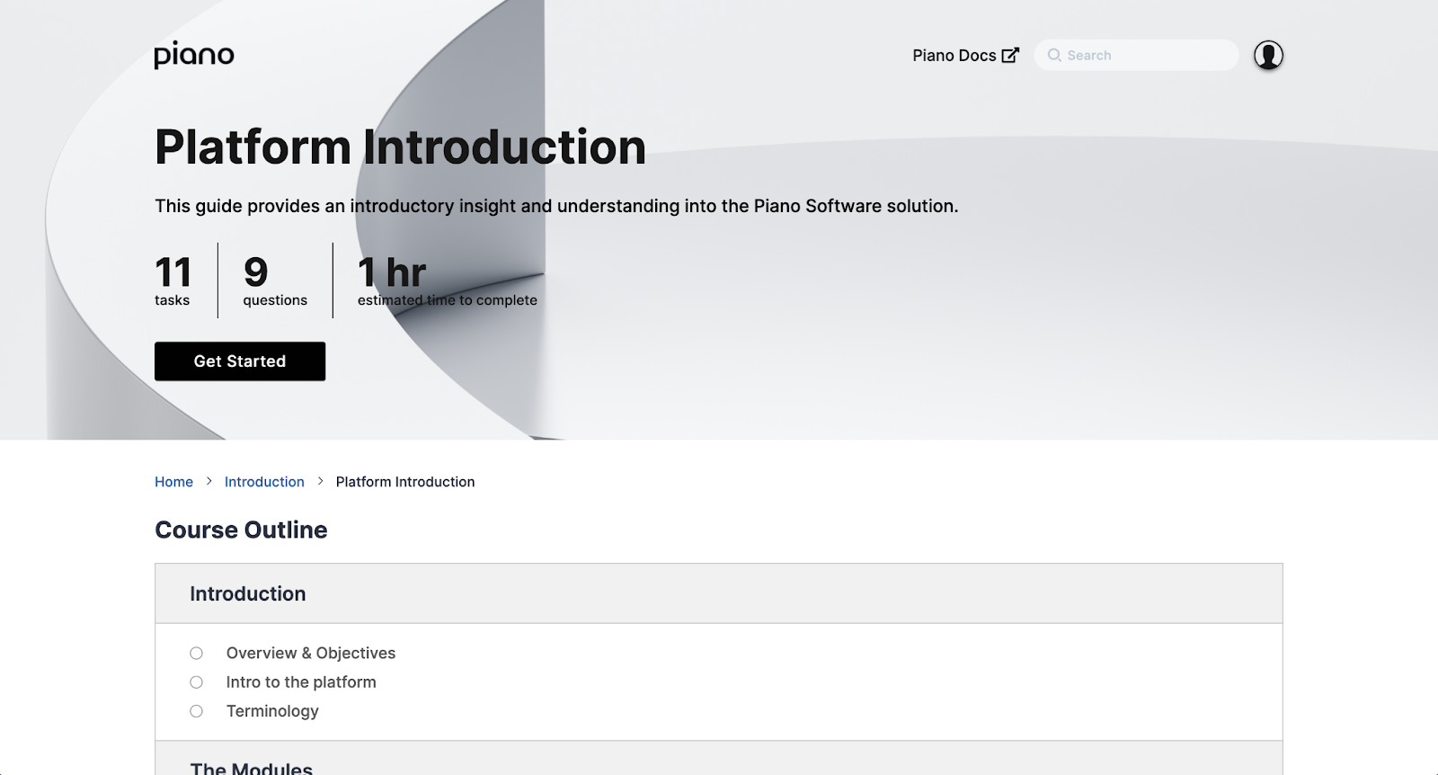This screenshot has height=775, width=1438.
Task: Select the Terminology circle marker
Action: pos(196,711)
